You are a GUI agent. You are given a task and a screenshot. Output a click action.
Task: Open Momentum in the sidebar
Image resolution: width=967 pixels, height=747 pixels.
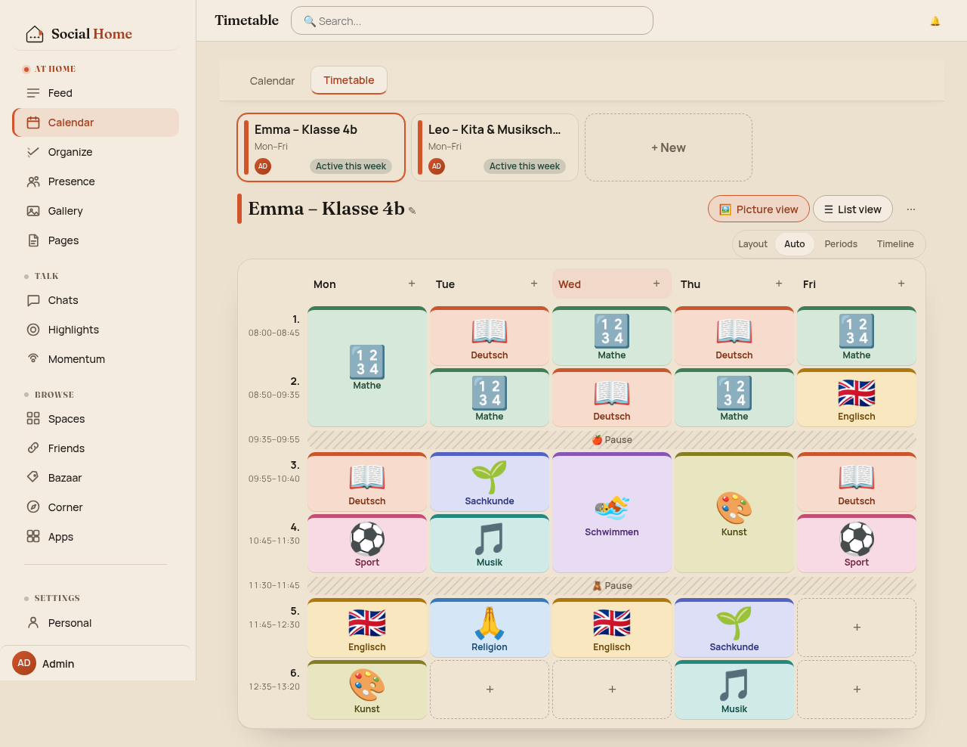click(96, 359)
